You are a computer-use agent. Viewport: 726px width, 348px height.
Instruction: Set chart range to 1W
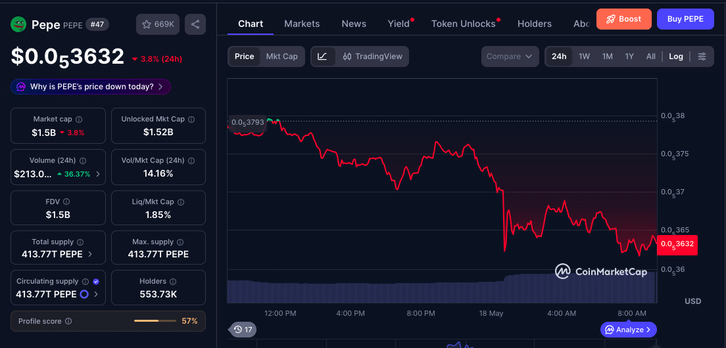click(x=585, y=56)
